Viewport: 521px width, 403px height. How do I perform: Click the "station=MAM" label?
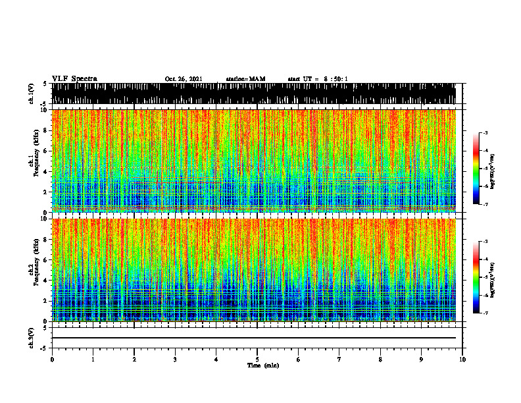coord(245,79)
